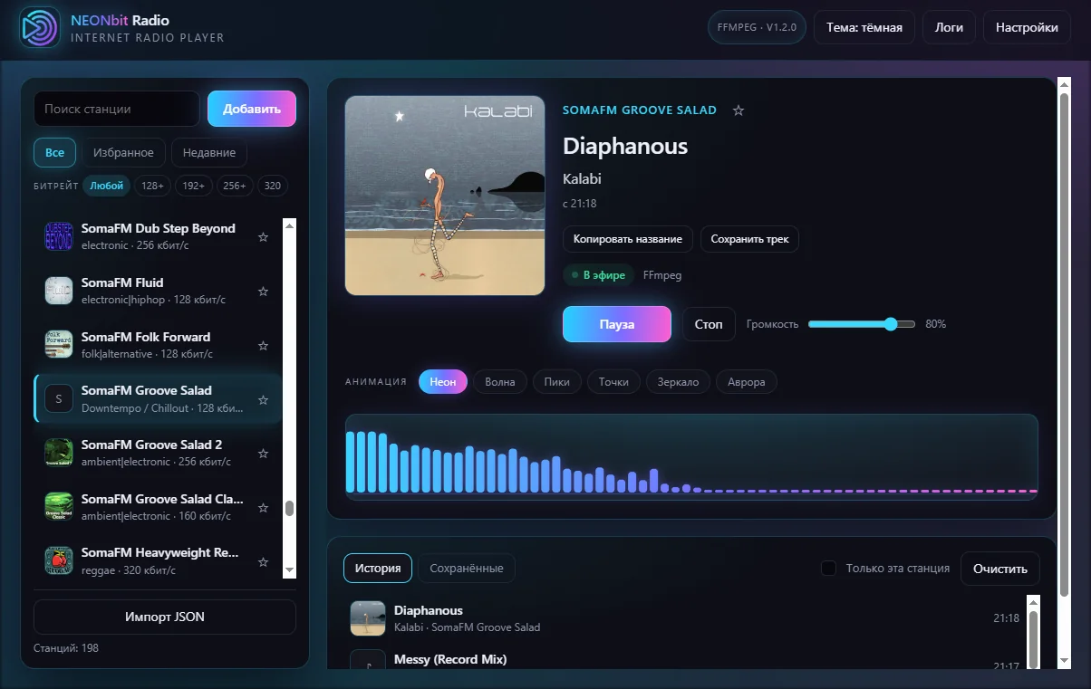The width and height of the screenshot is (1091, 689).
Task: Click SomaFM Dub Step Beyond station logo
Action: (x=59, y=237)
